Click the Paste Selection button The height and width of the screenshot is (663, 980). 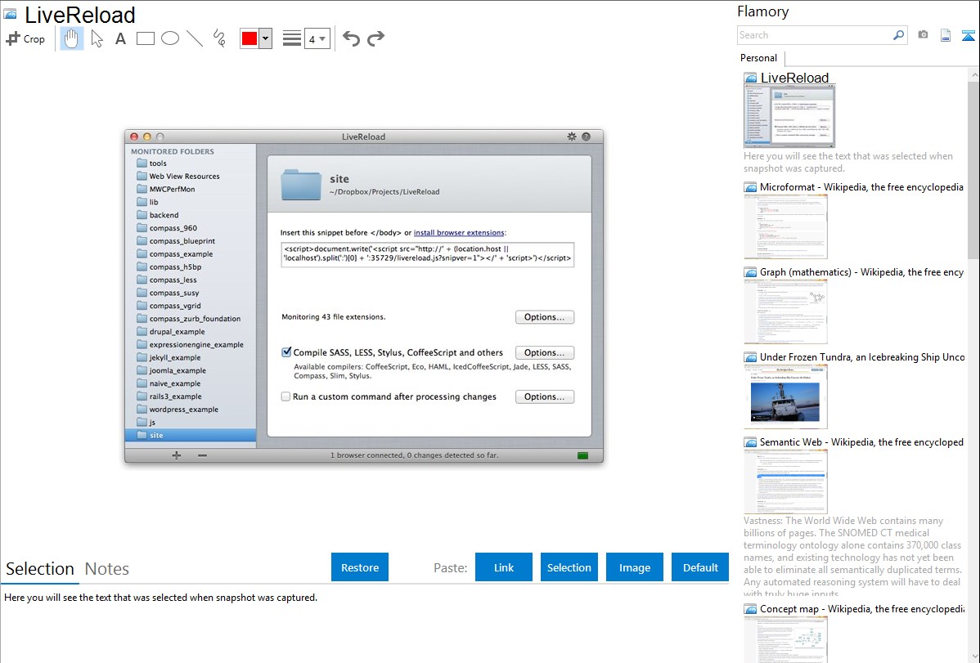point(569,567)
